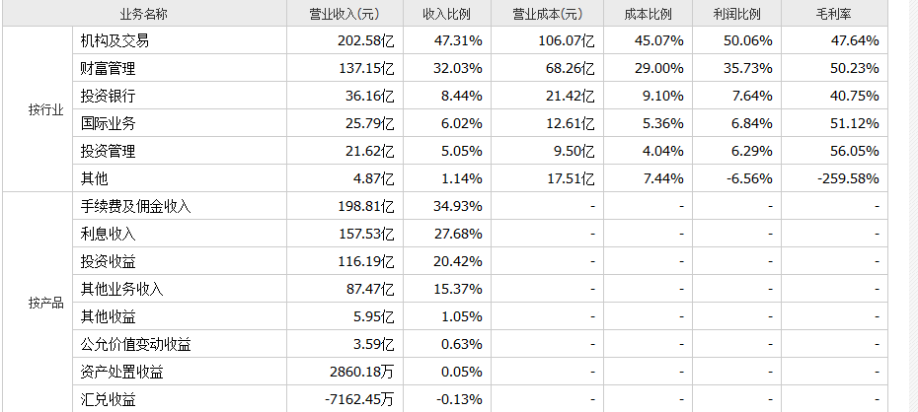Image resolution: width=918 pixels, height=412 pixels.
Task: Click the 收入比例 header cell
Action: click(446, 14)
